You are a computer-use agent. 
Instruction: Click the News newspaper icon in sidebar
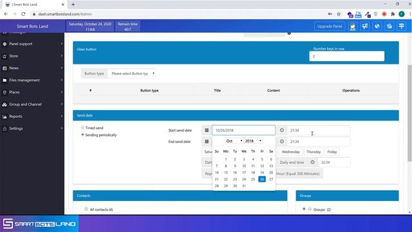(x=5, y=68)
